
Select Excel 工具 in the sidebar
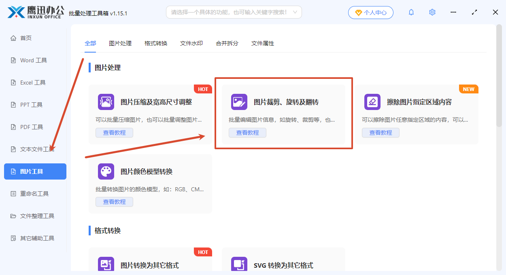click(x=35, y=82)
